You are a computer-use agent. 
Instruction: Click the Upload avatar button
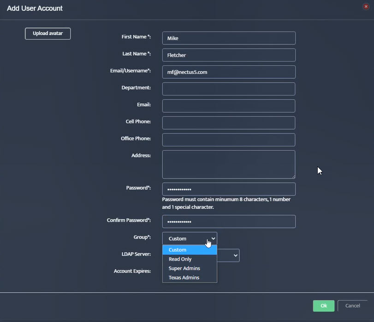(47, 33)
